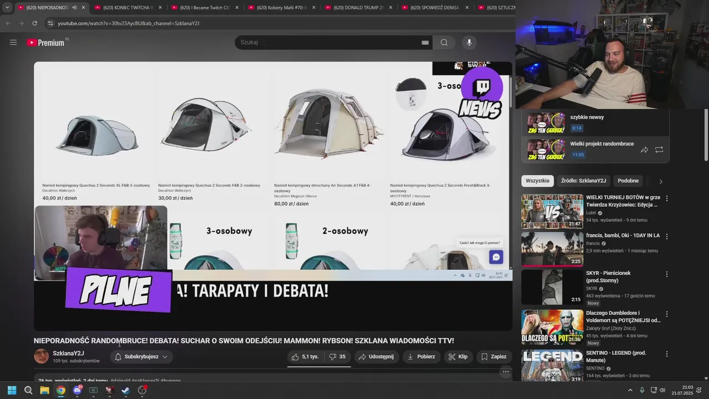709x399 pixels.
Task: Open more actions three-dot menu under video
Action: point(505,372)
